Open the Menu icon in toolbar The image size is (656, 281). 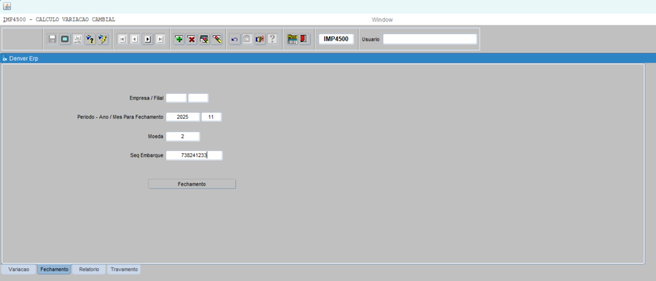(292, 39)
